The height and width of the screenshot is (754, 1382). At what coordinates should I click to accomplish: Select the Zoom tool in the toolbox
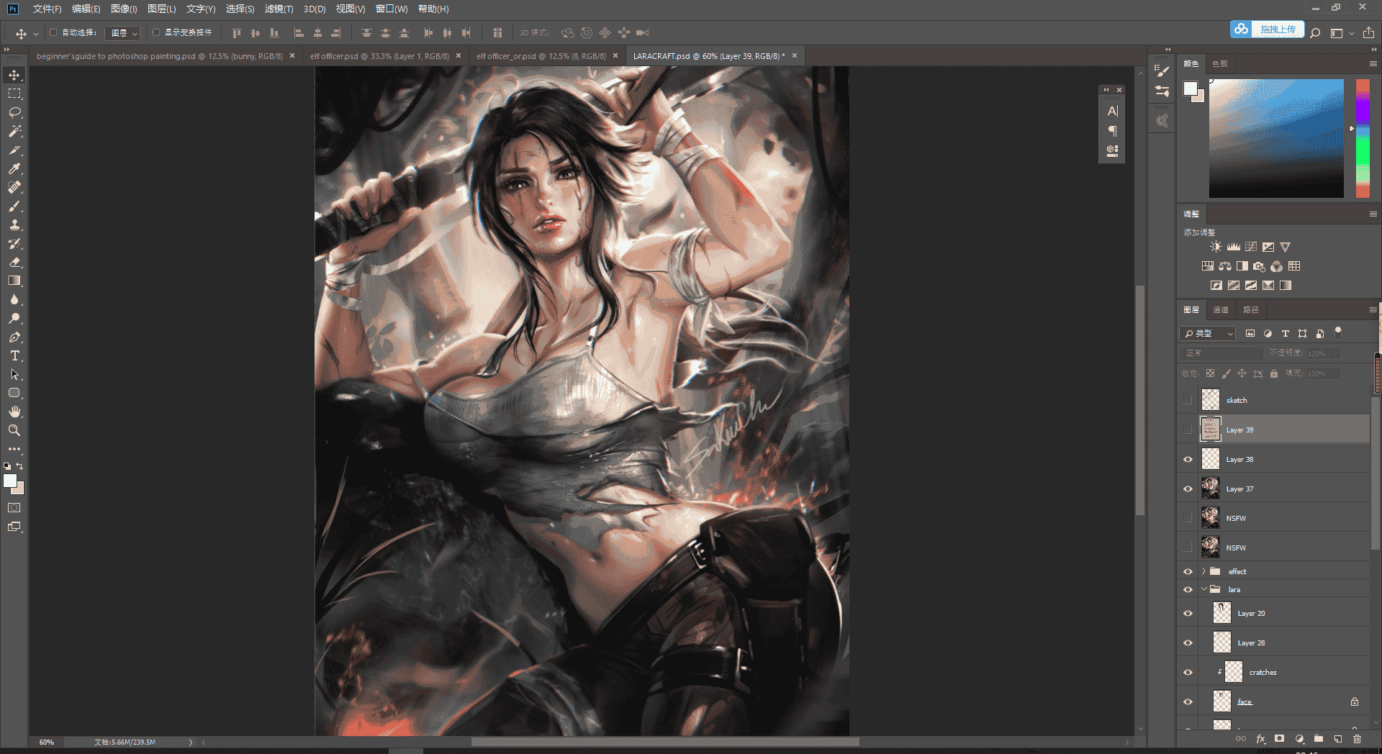(x=14, y=430)
